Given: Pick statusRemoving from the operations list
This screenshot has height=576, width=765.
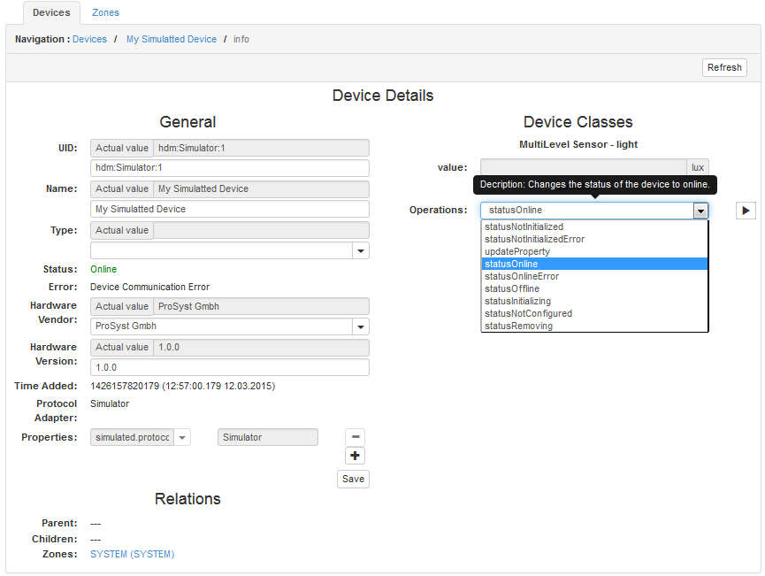Looking at the screenshot, I should click(x=518, y=326).
